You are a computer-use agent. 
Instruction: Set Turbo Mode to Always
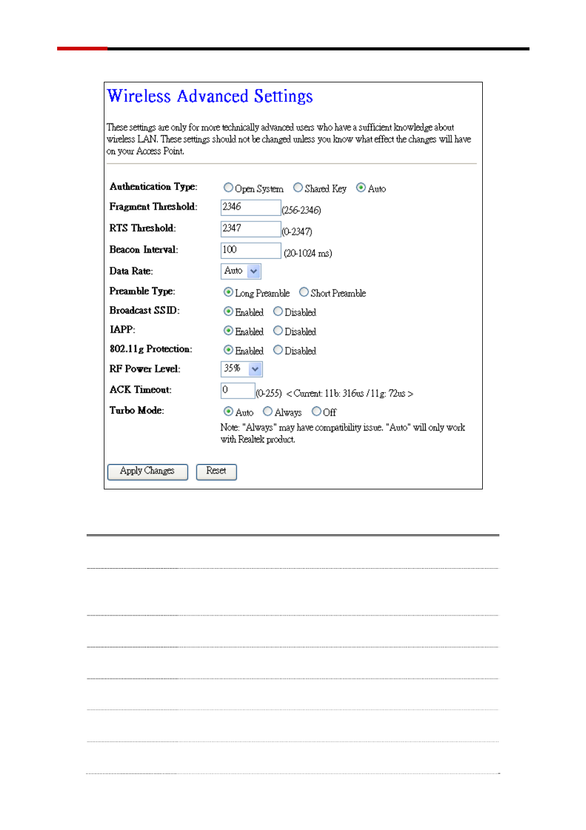click(x=268, y=411)
